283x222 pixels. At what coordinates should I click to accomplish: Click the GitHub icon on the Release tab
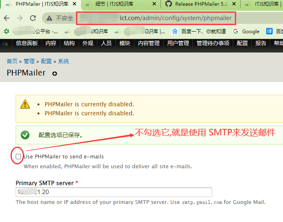(x=169, y=4)
